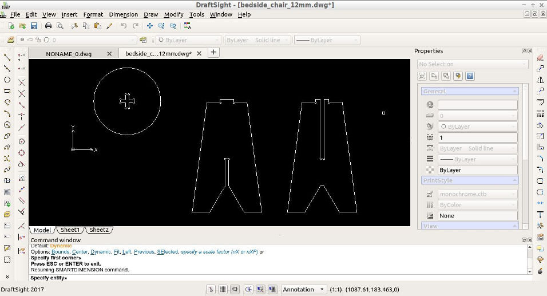Click the Cut scissors icon
547x296 pixels.
click(74, 26)
